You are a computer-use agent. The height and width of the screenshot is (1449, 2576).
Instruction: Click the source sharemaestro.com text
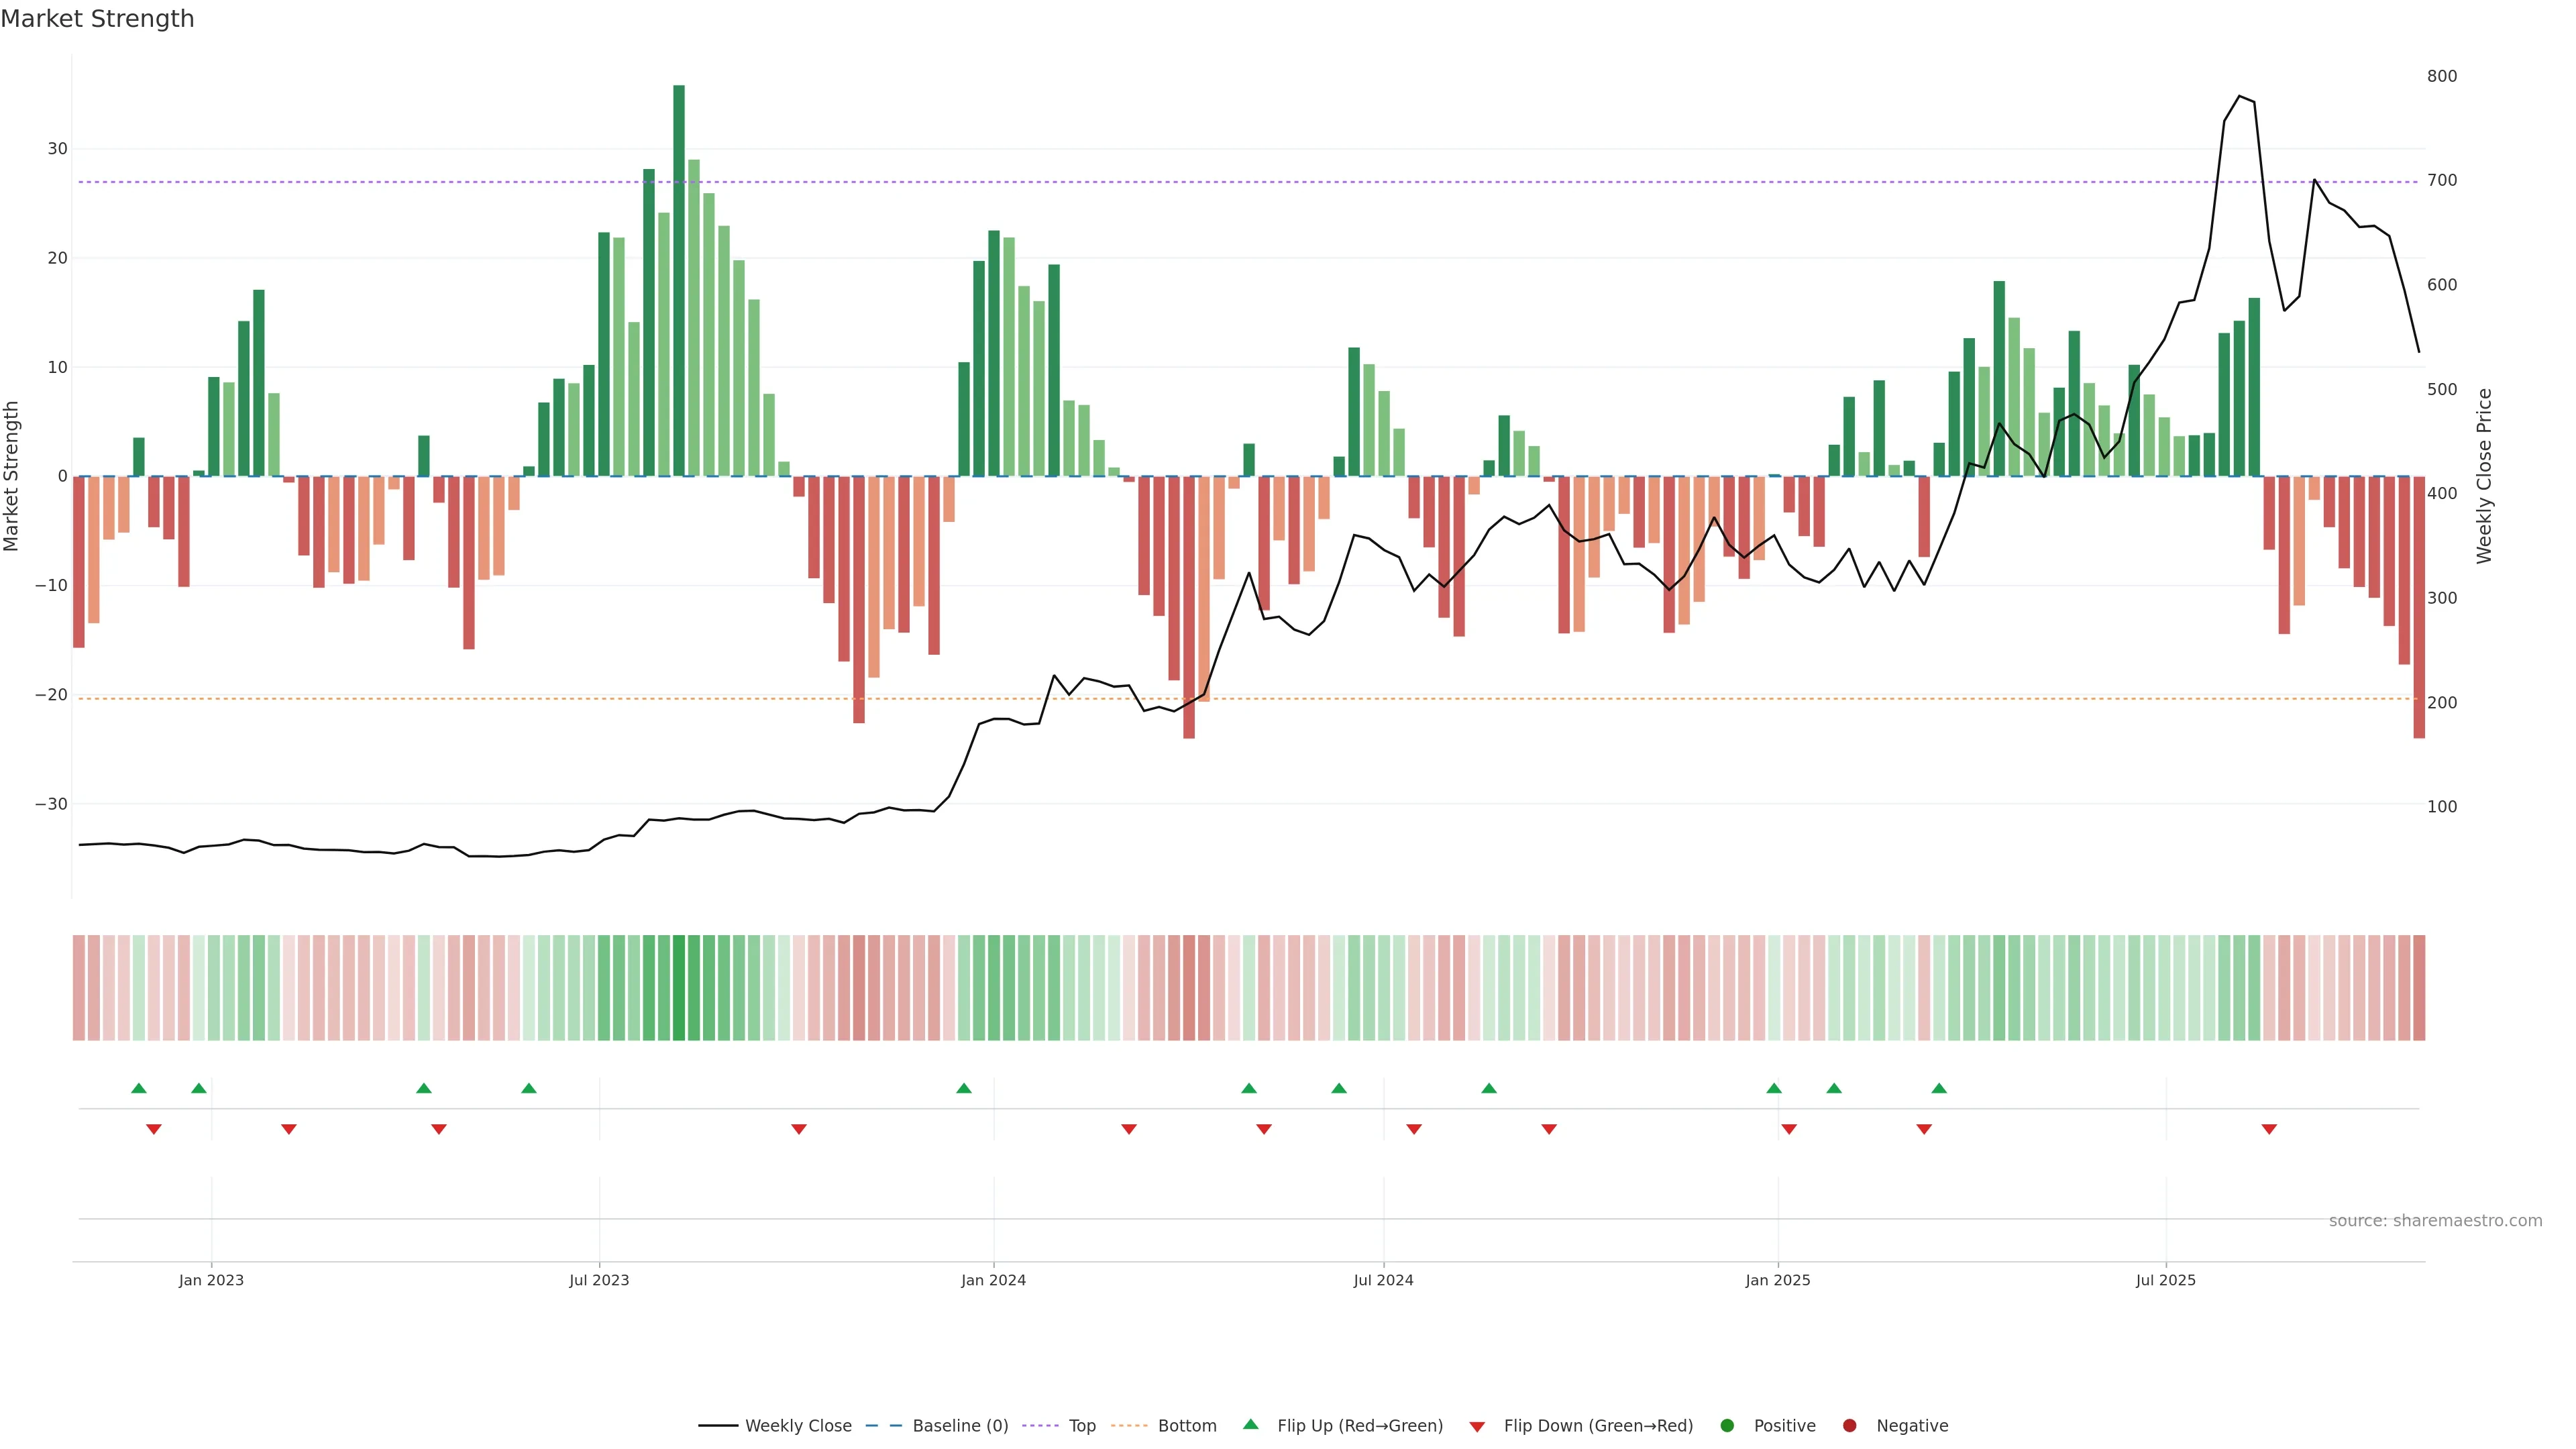click(2435, 1220)
